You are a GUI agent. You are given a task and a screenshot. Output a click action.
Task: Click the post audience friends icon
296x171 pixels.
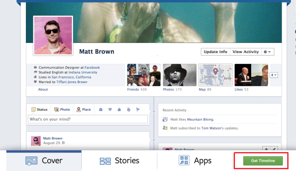pyautogui.click(x=63, y=143)
